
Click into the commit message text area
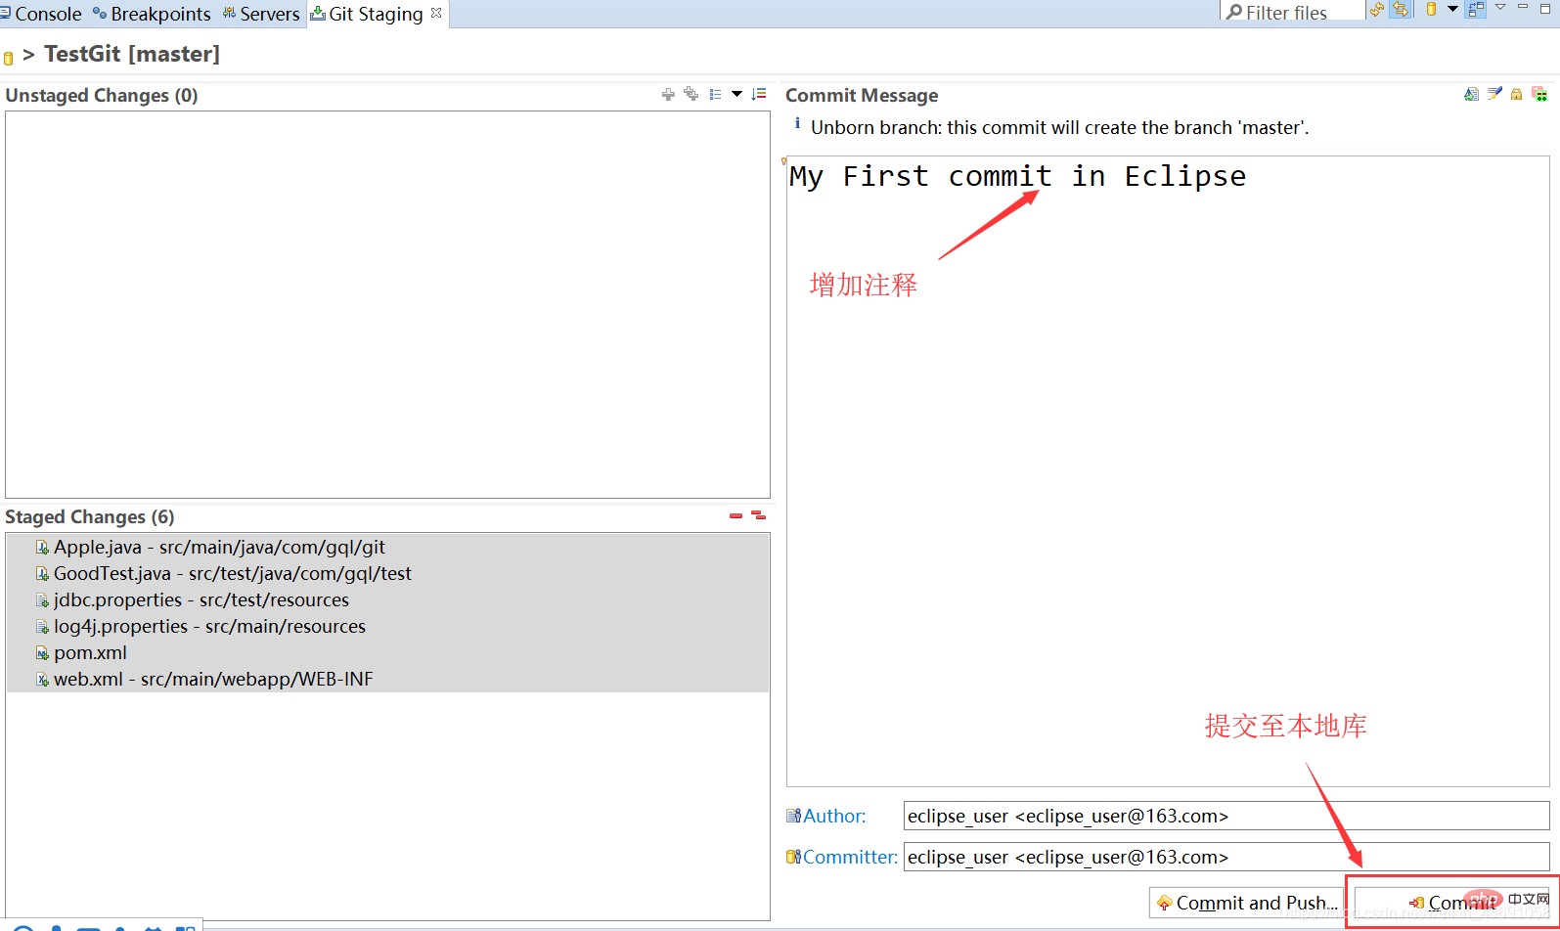[x=1168, y=471]
